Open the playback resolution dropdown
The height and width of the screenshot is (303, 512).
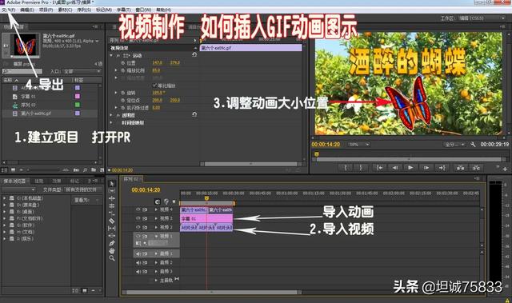coord(454,144)
